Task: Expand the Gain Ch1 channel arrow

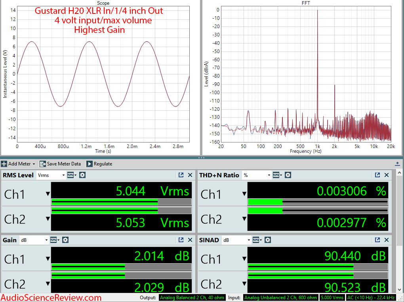Action: coord(48,259)
